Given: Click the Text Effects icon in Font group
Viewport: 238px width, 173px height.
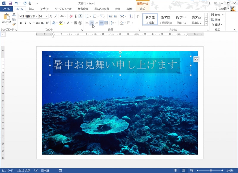Looking at the screenshot, I should coord(54,23).
